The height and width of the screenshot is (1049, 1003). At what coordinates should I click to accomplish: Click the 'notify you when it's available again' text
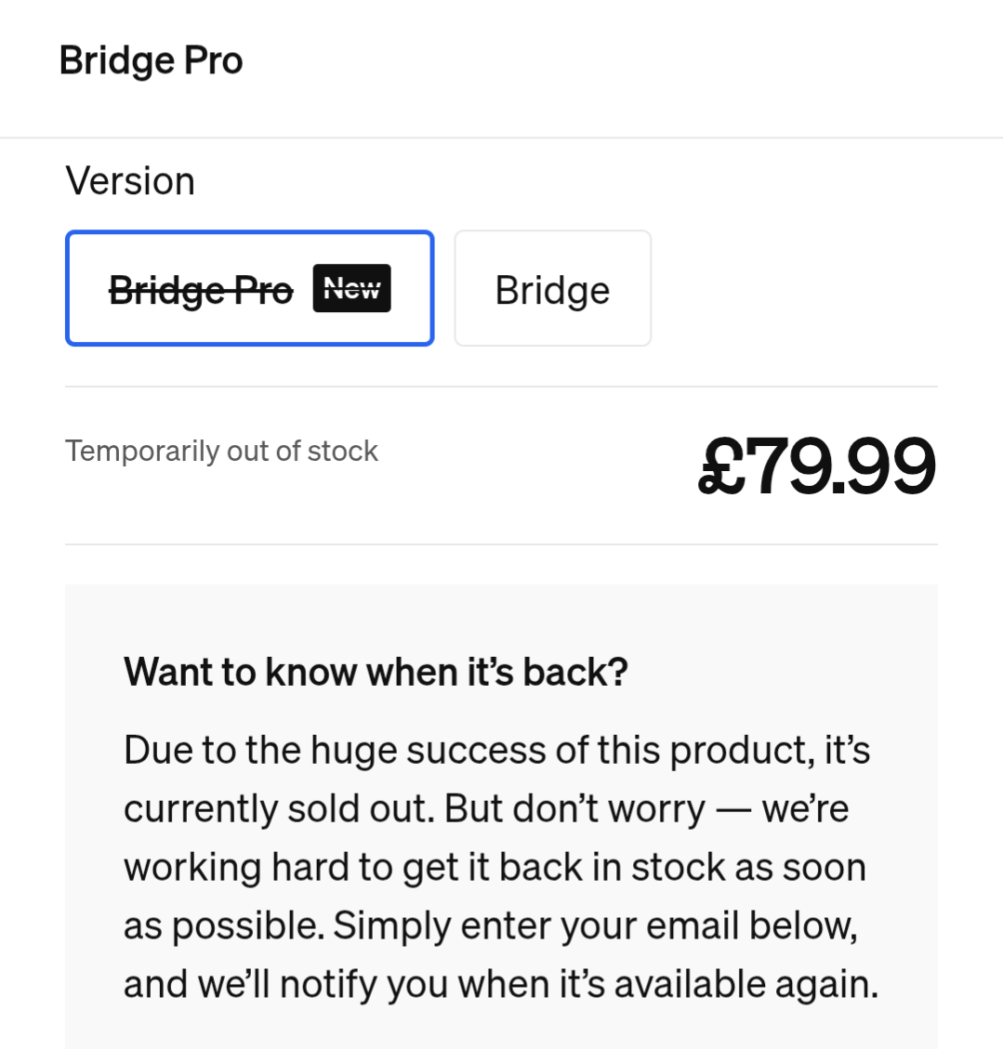coord(578,984)
